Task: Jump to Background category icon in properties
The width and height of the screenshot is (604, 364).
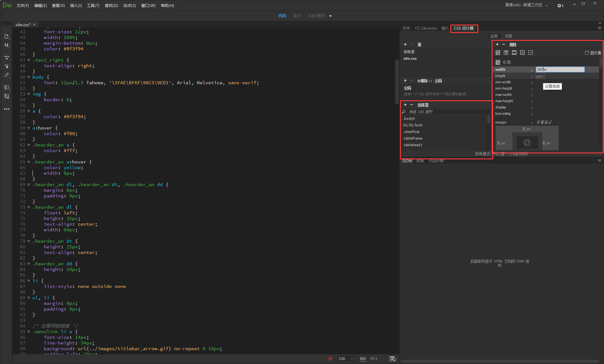Action: (x=522, y=53)
